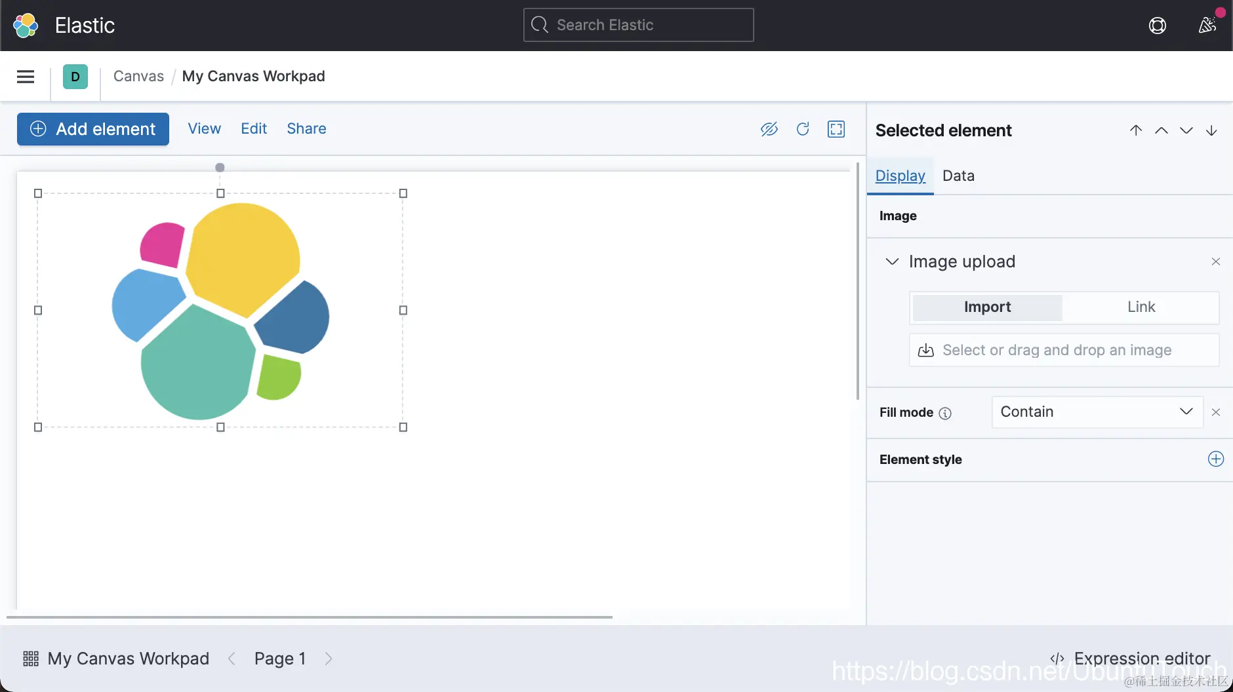The height and width of the screenshot is (692, 1233).
Task: Open the Fill mode Contain dropdown
Action: coord(1097,412)
